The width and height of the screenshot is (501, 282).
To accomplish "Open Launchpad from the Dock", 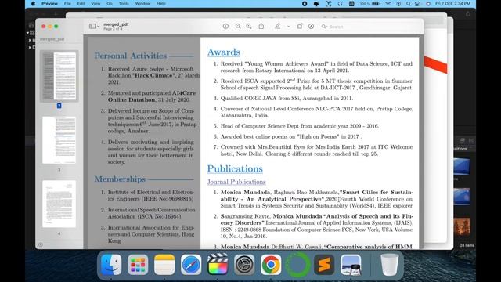I will point(138,265).
